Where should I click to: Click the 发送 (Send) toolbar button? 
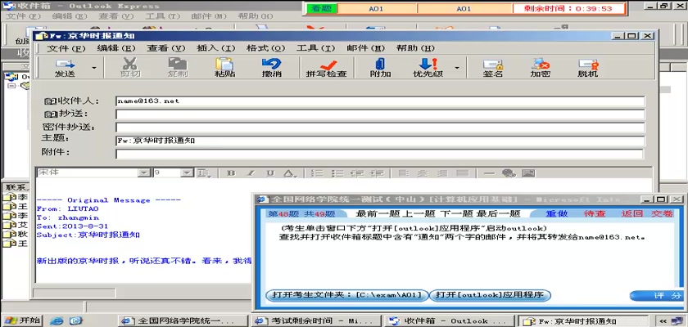pos(65,68)
